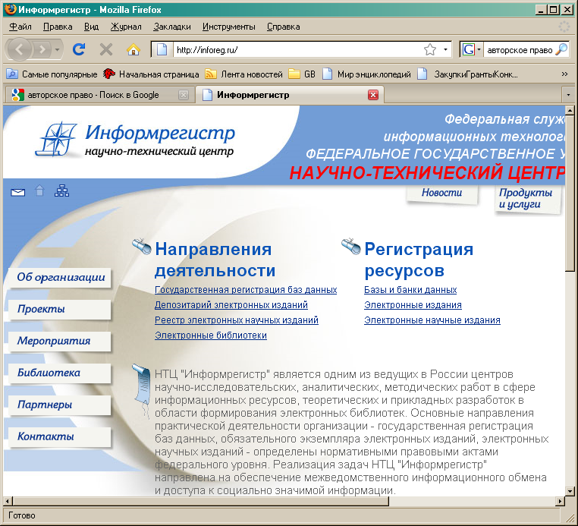Image resolution: width=578 pixels, height=526 pixels.
Task: Click the horizontal scrollbar left arrow
Action: point(8,501)
